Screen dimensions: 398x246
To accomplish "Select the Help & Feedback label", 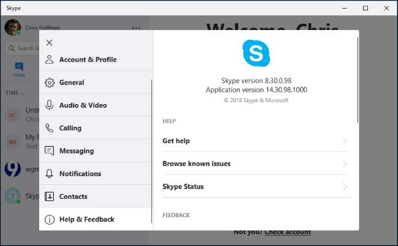I will [x=87, y=219].
